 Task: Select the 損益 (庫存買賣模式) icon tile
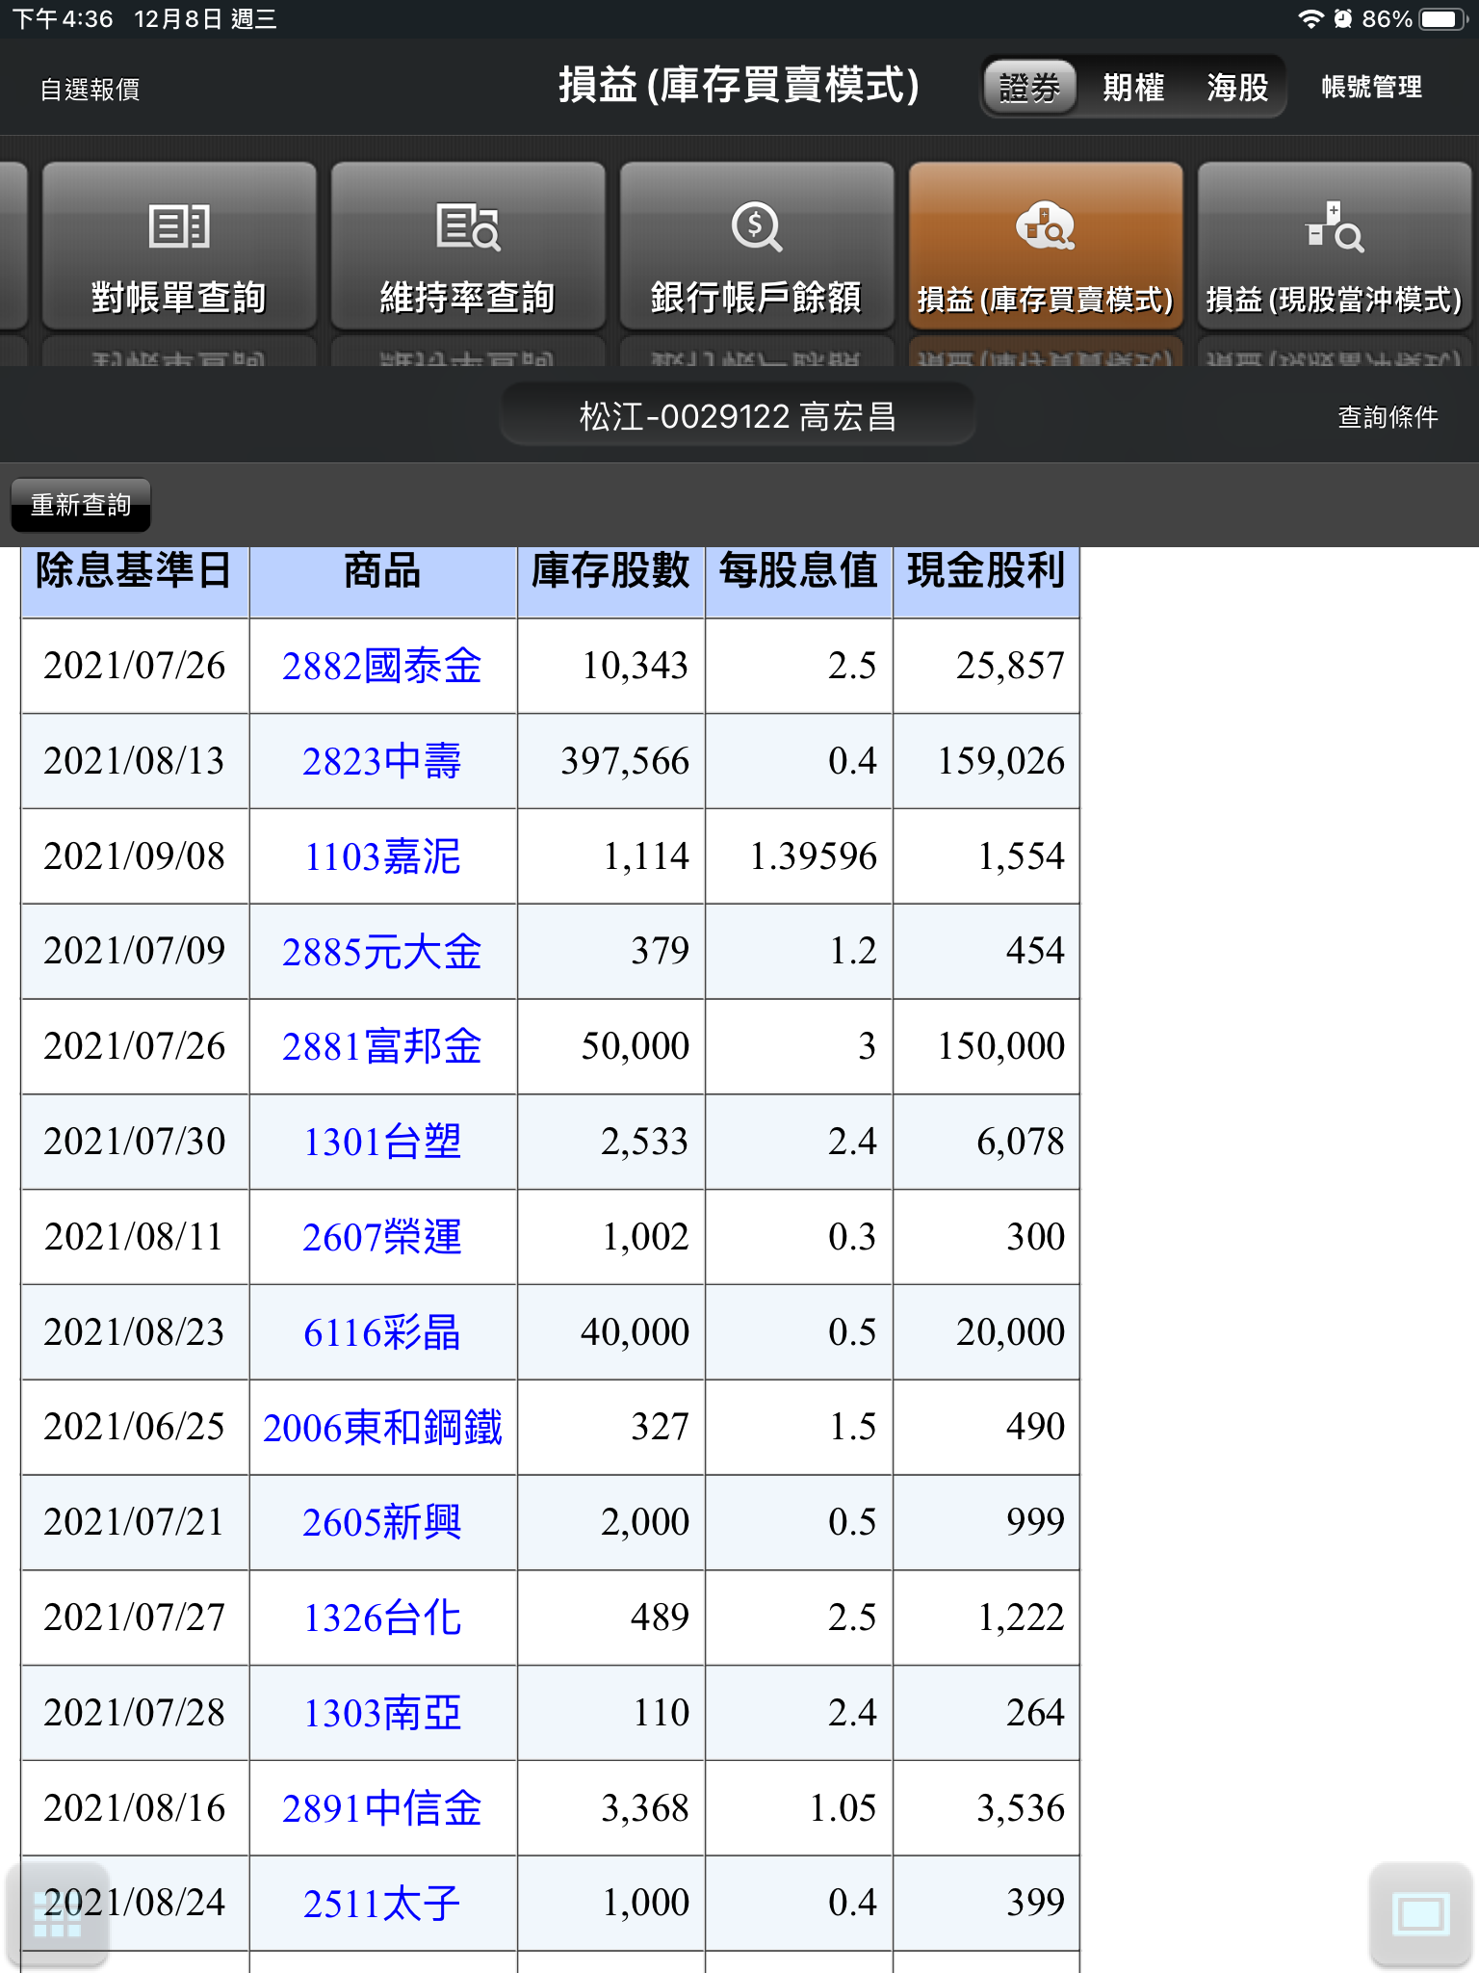point(1046,248)
